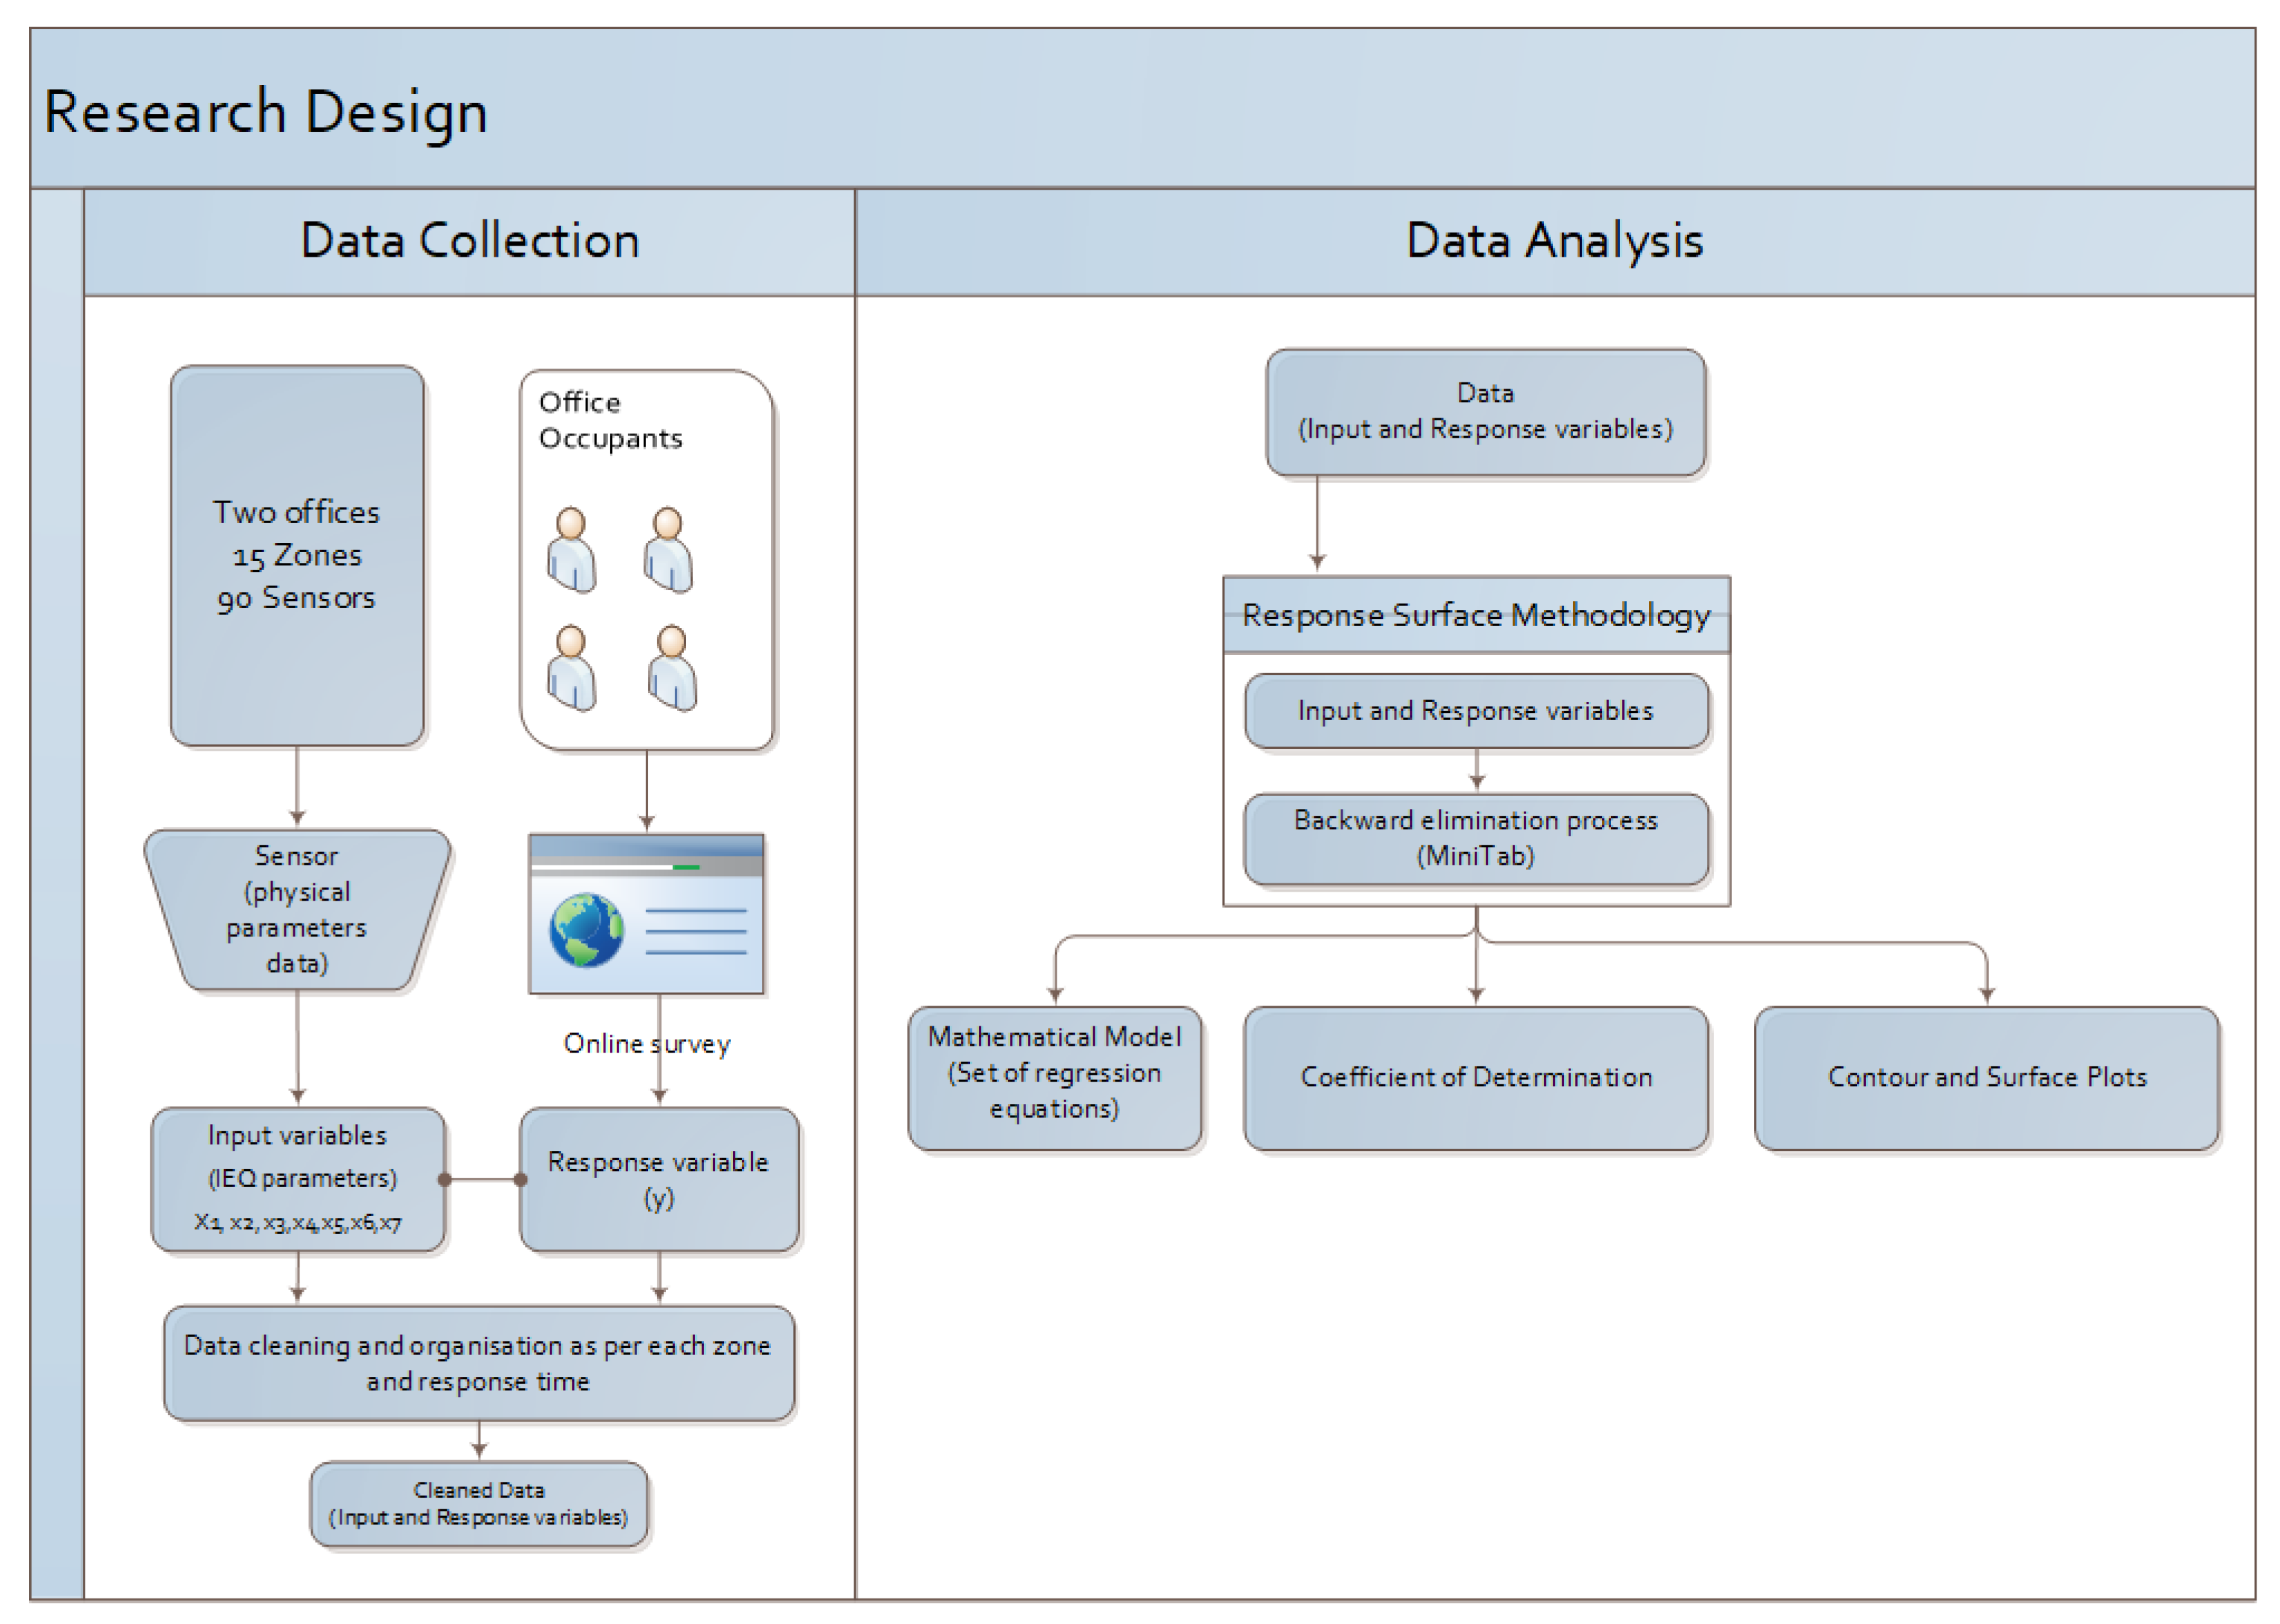Screen dimensions: 2280x1624
Task: Select the Response Surface Methodology header
Action: point(1476,615)
